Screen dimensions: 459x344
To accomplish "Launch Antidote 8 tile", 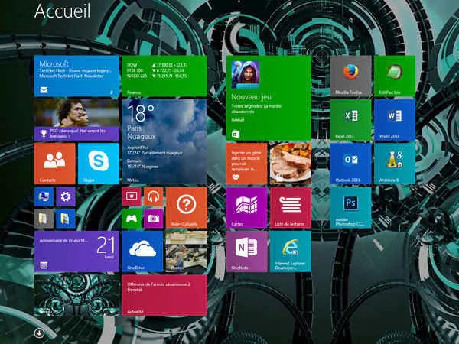I will tap(395, 164).
